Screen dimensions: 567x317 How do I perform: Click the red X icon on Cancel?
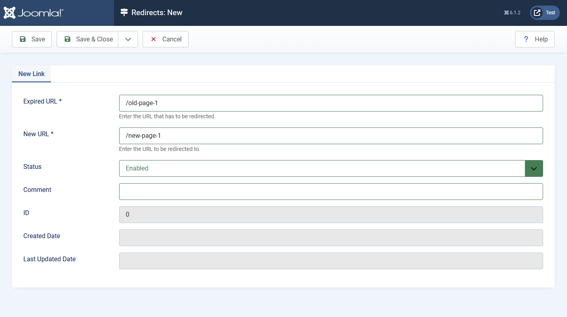coord(153,39)
